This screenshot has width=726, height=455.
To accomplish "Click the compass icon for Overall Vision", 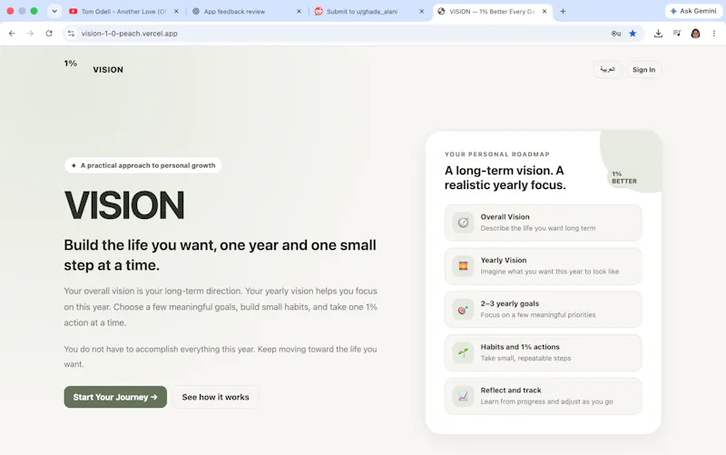I will click(x=463, y=223).
